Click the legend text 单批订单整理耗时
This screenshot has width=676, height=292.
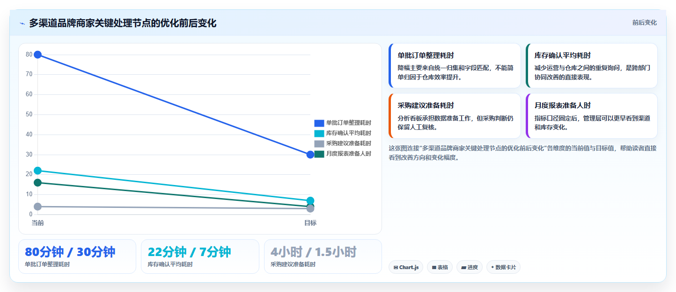tap(349, 123)
